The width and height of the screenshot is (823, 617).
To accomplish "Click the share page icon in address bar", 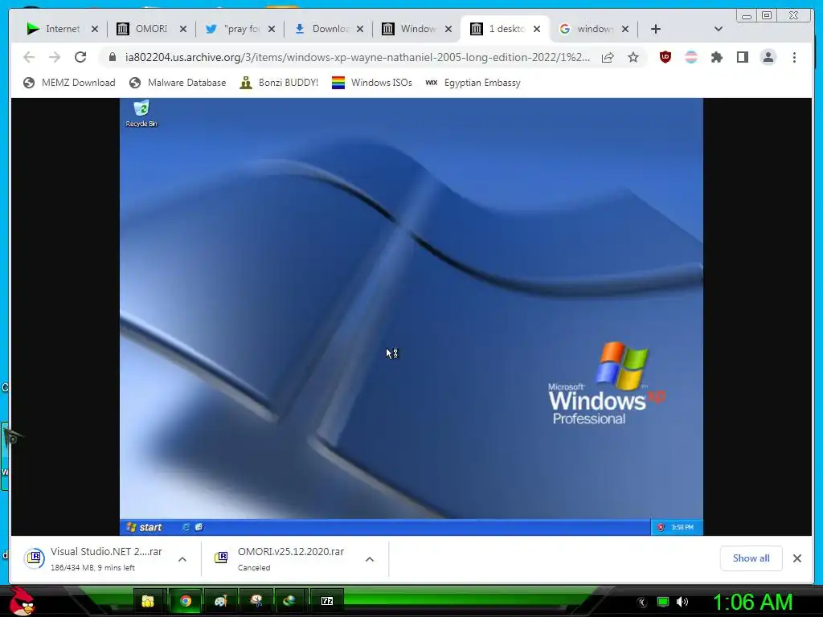I will [608, 57].
